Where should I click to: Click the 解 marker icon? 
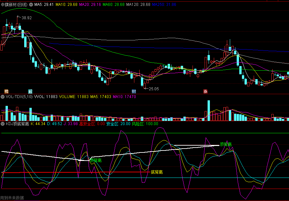pyautogui.click(x=30, y=91)
